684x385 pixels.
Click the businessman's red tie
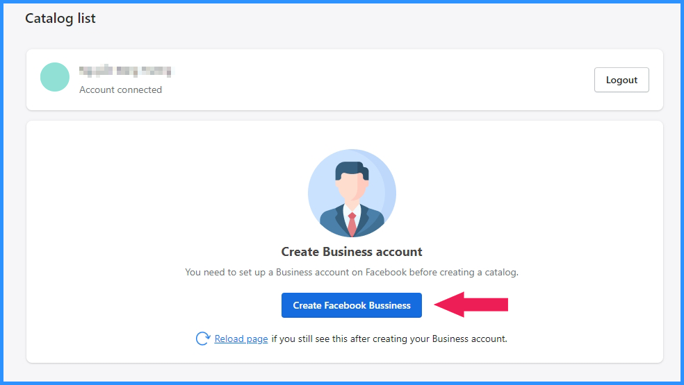pyautogui.click(x=352, y=224)
